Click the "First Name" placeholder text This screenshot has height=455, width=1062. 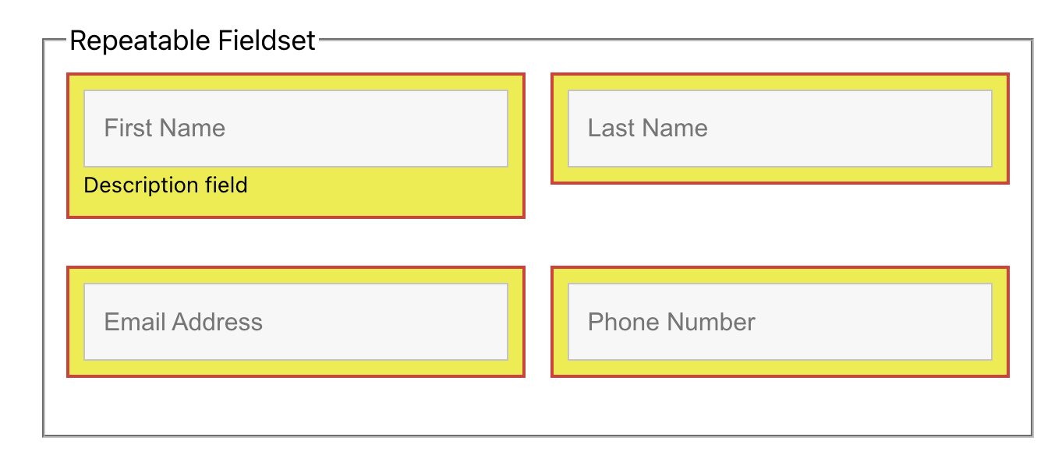pyautogui.click(x=165, y=129)
